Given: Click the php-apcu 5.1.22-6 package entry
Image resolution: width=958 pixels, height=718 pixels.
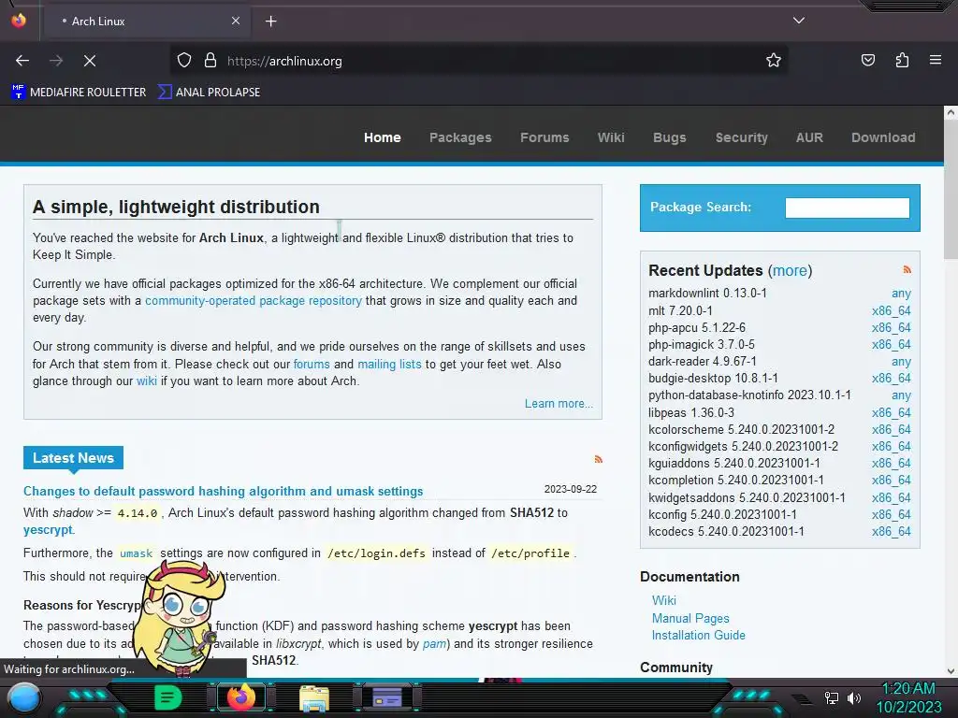Looking at the screenshot, I should [x=696, y=327].
